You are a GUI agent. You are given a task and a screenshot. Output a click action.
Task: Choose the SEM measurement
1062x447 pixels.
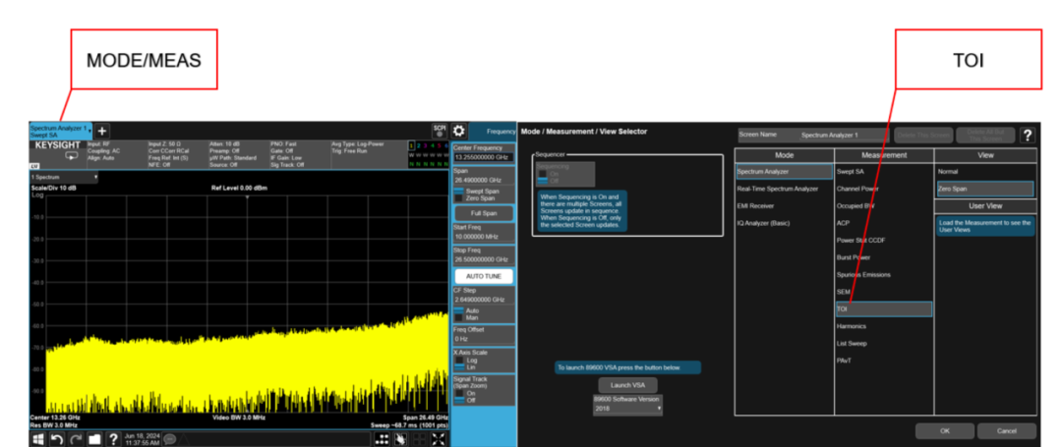(x=884, y=292)
